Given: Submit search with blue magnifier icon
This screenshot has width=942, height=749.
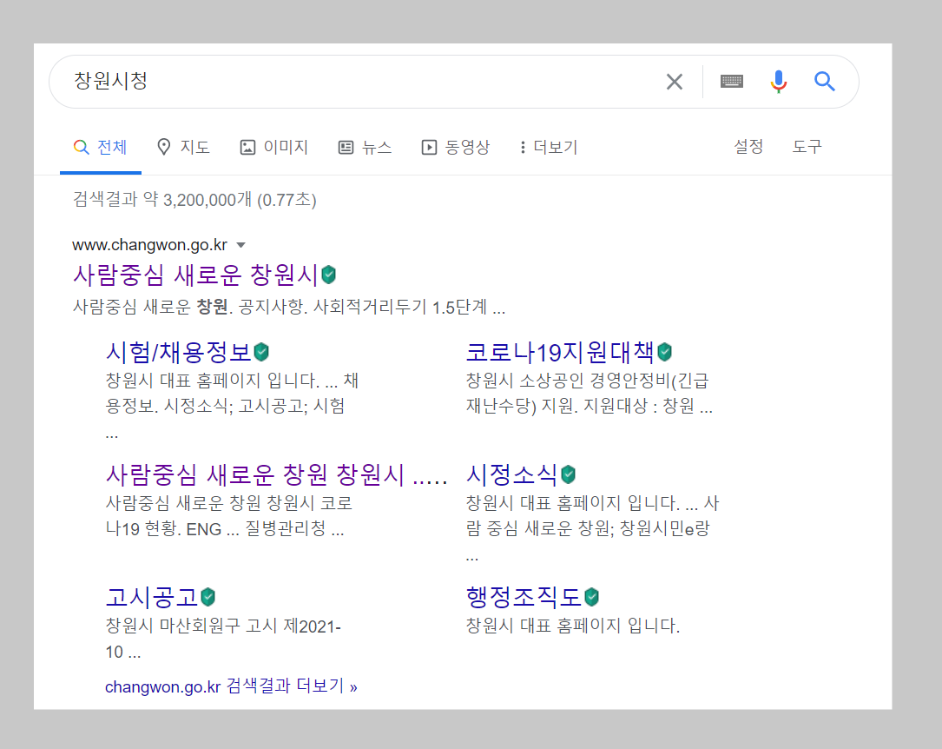Looking at the screenshot, I should click(x=824, y=81).
